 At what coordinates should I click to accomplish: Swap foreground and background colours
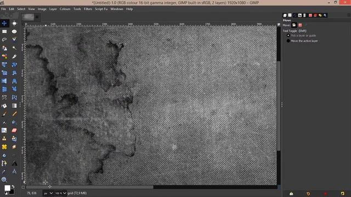[13, 186]
